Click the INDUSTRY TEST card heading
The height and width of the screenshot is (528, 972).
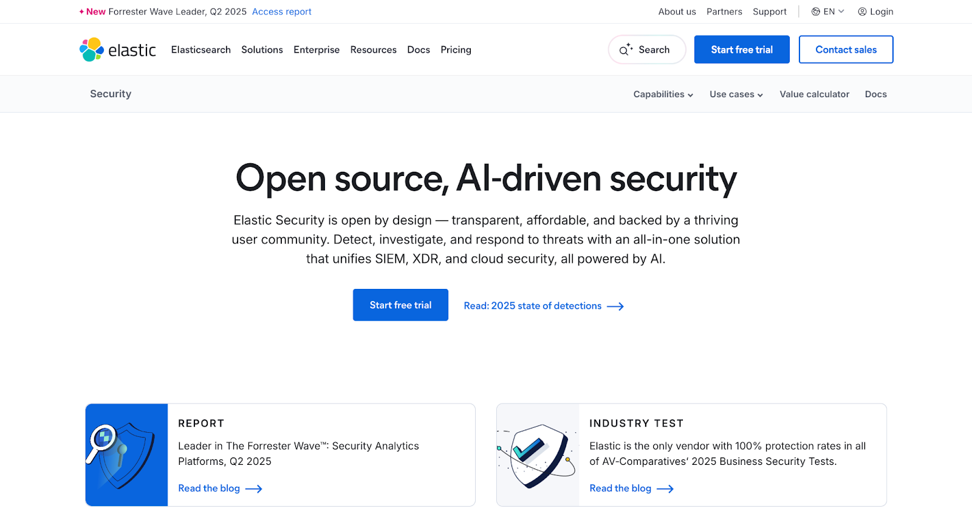tap(637, 424)
